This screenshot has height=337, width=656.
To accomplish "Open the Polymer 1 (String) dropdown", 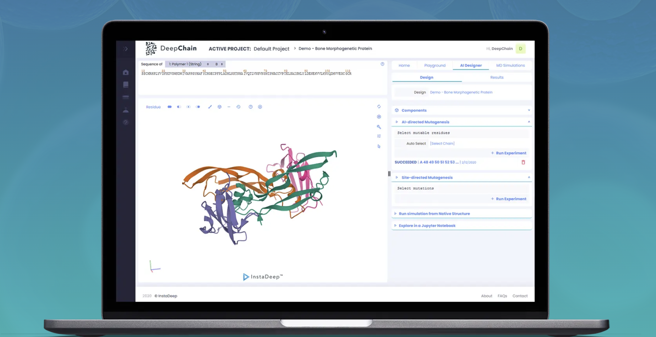I will coord(188,64).
